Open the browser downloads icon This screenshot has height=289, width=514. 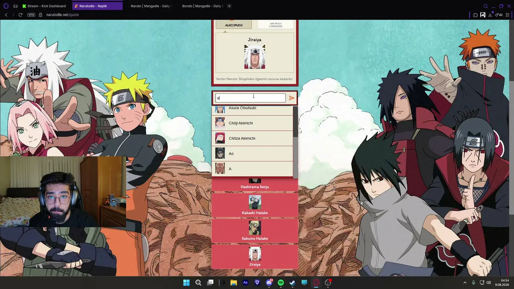pyautogui.click(x=490, y=15)
